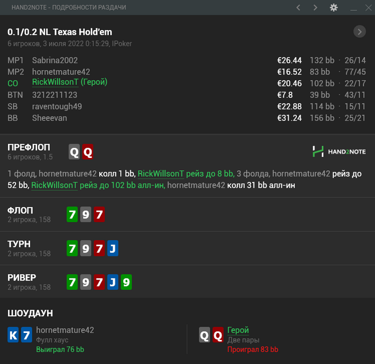Click stack value €26.44
The height and width of the screenshot is (364, 375).
(289, 60)
